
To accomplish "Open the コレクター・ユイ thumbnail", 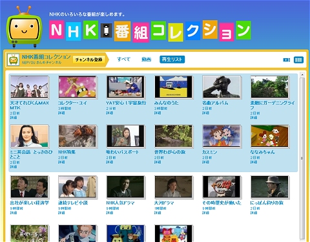I will [77, 87].
